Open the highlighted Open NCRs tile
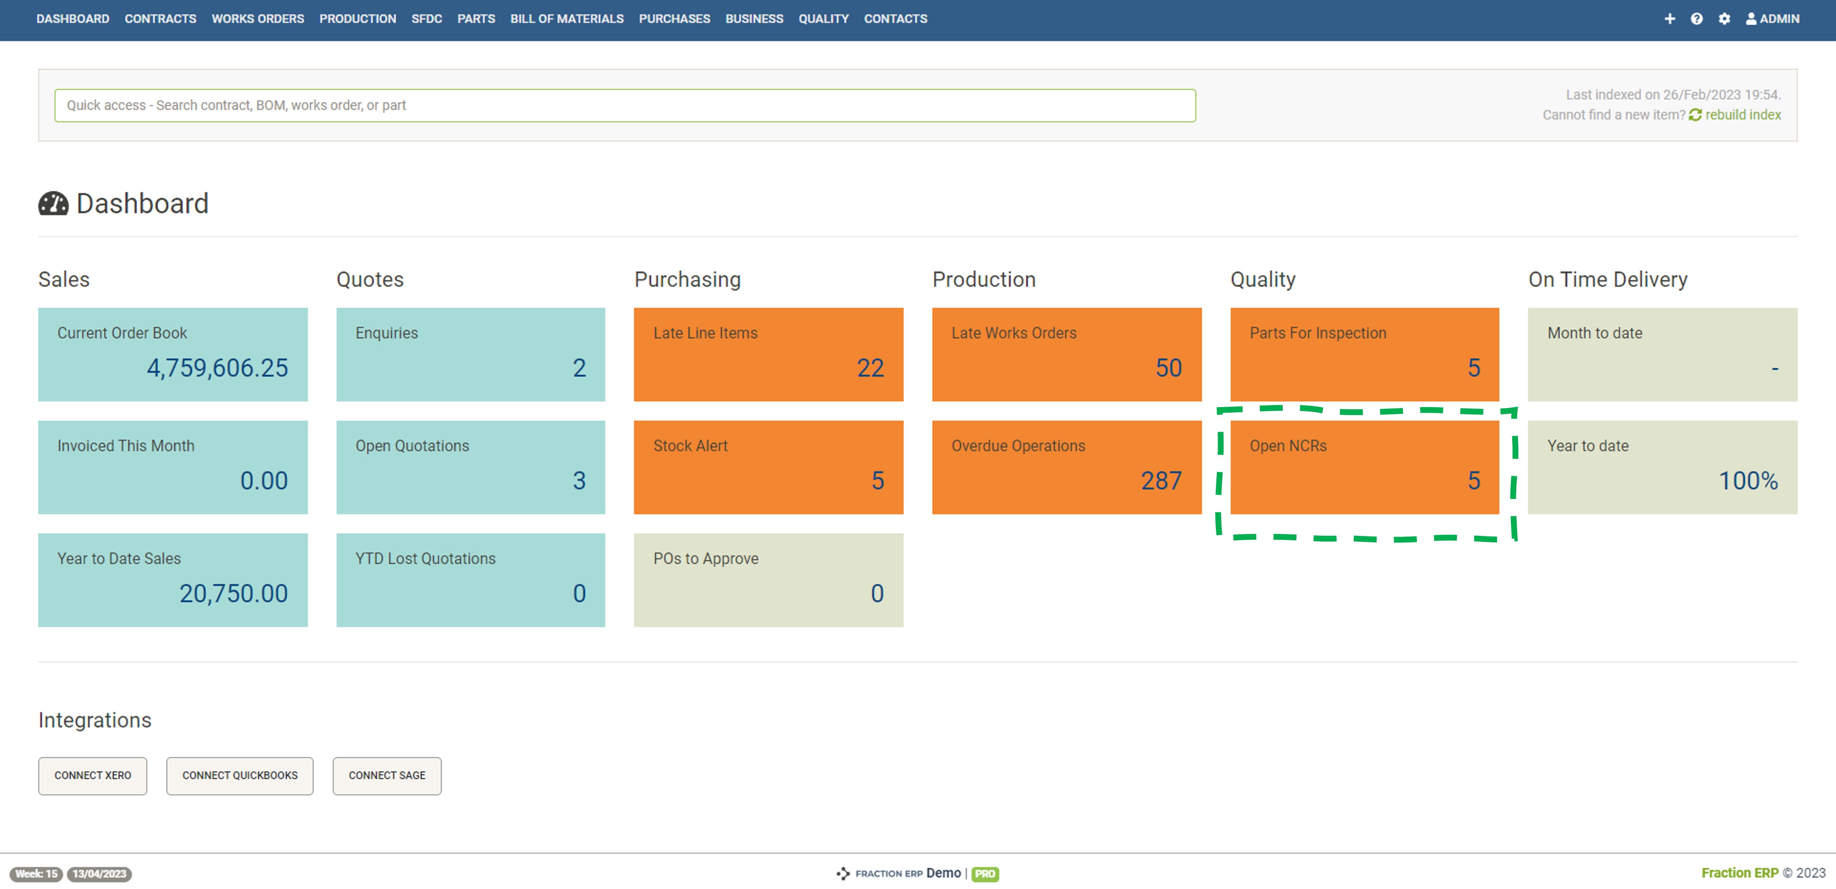The height and width of the screenshot is (889, 1836). (x=1364, y=466)
